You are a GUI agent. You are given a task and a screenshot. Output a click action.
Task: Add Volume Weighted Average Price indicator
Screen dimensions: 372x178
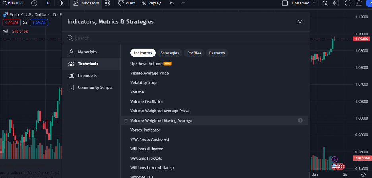click(215, 111)
